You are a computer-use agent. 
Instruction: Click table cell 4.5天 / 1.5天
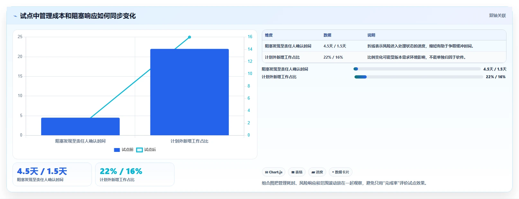335,46
